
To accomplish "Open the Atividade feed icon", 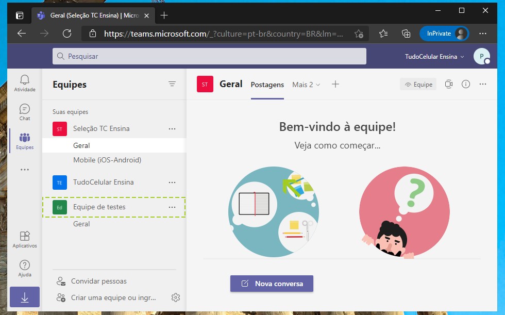I will (25, 82).
